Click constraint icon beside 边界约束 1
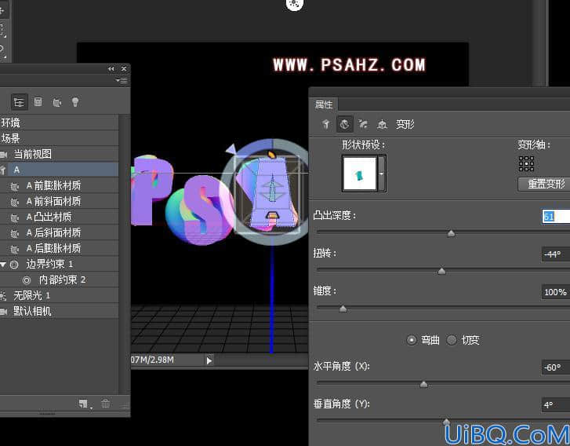This screenshot has height=446, width=570. click(x=14, y=265)
